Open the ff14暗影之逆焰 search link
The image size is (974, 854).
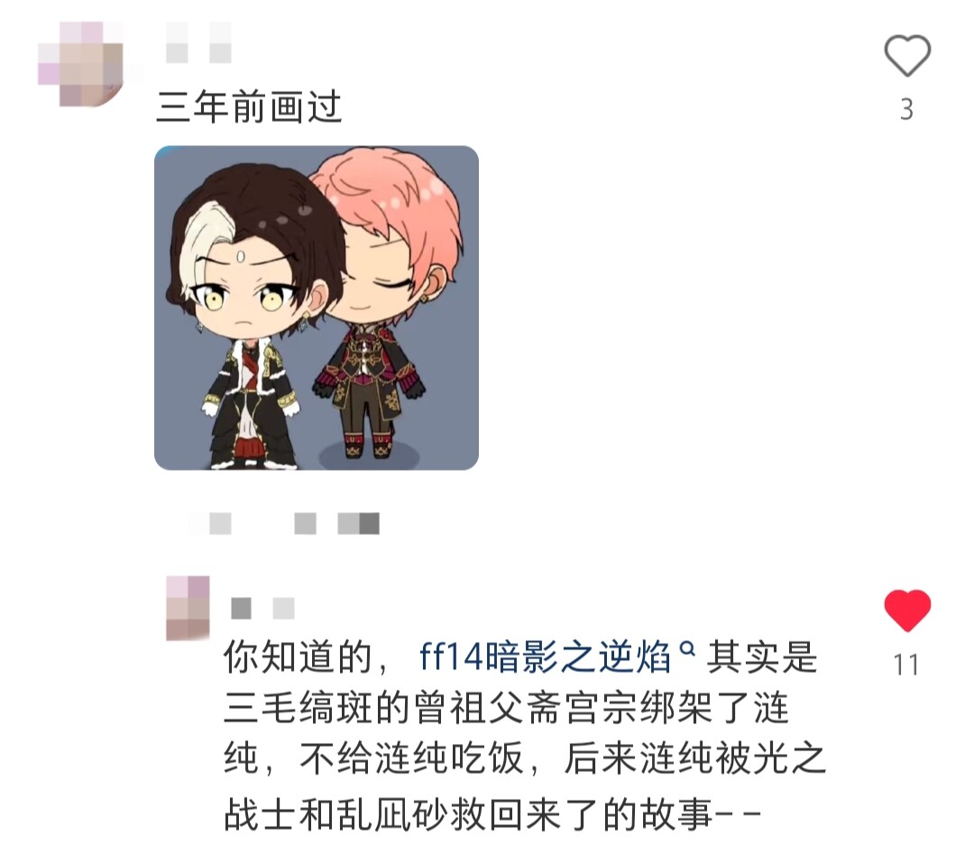[x=545, y=657]
